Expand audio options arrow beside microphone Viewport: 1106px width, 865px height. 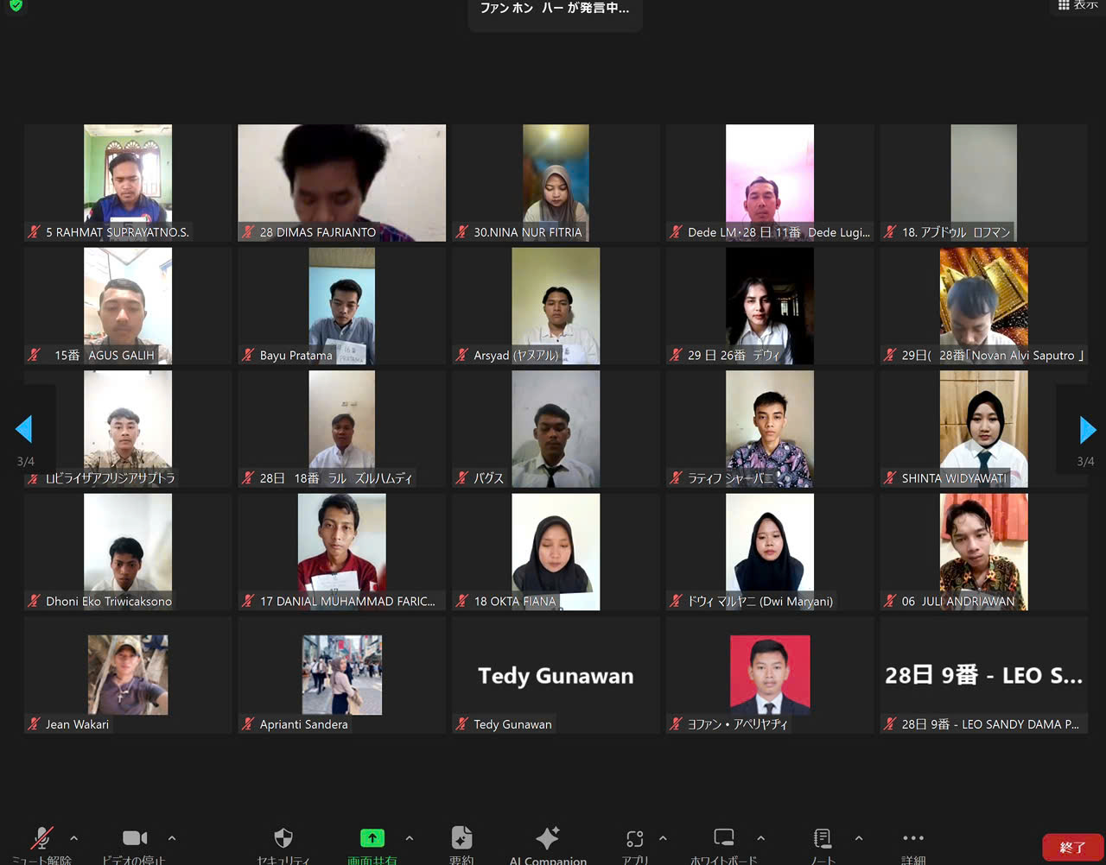(x=73, y=838)
